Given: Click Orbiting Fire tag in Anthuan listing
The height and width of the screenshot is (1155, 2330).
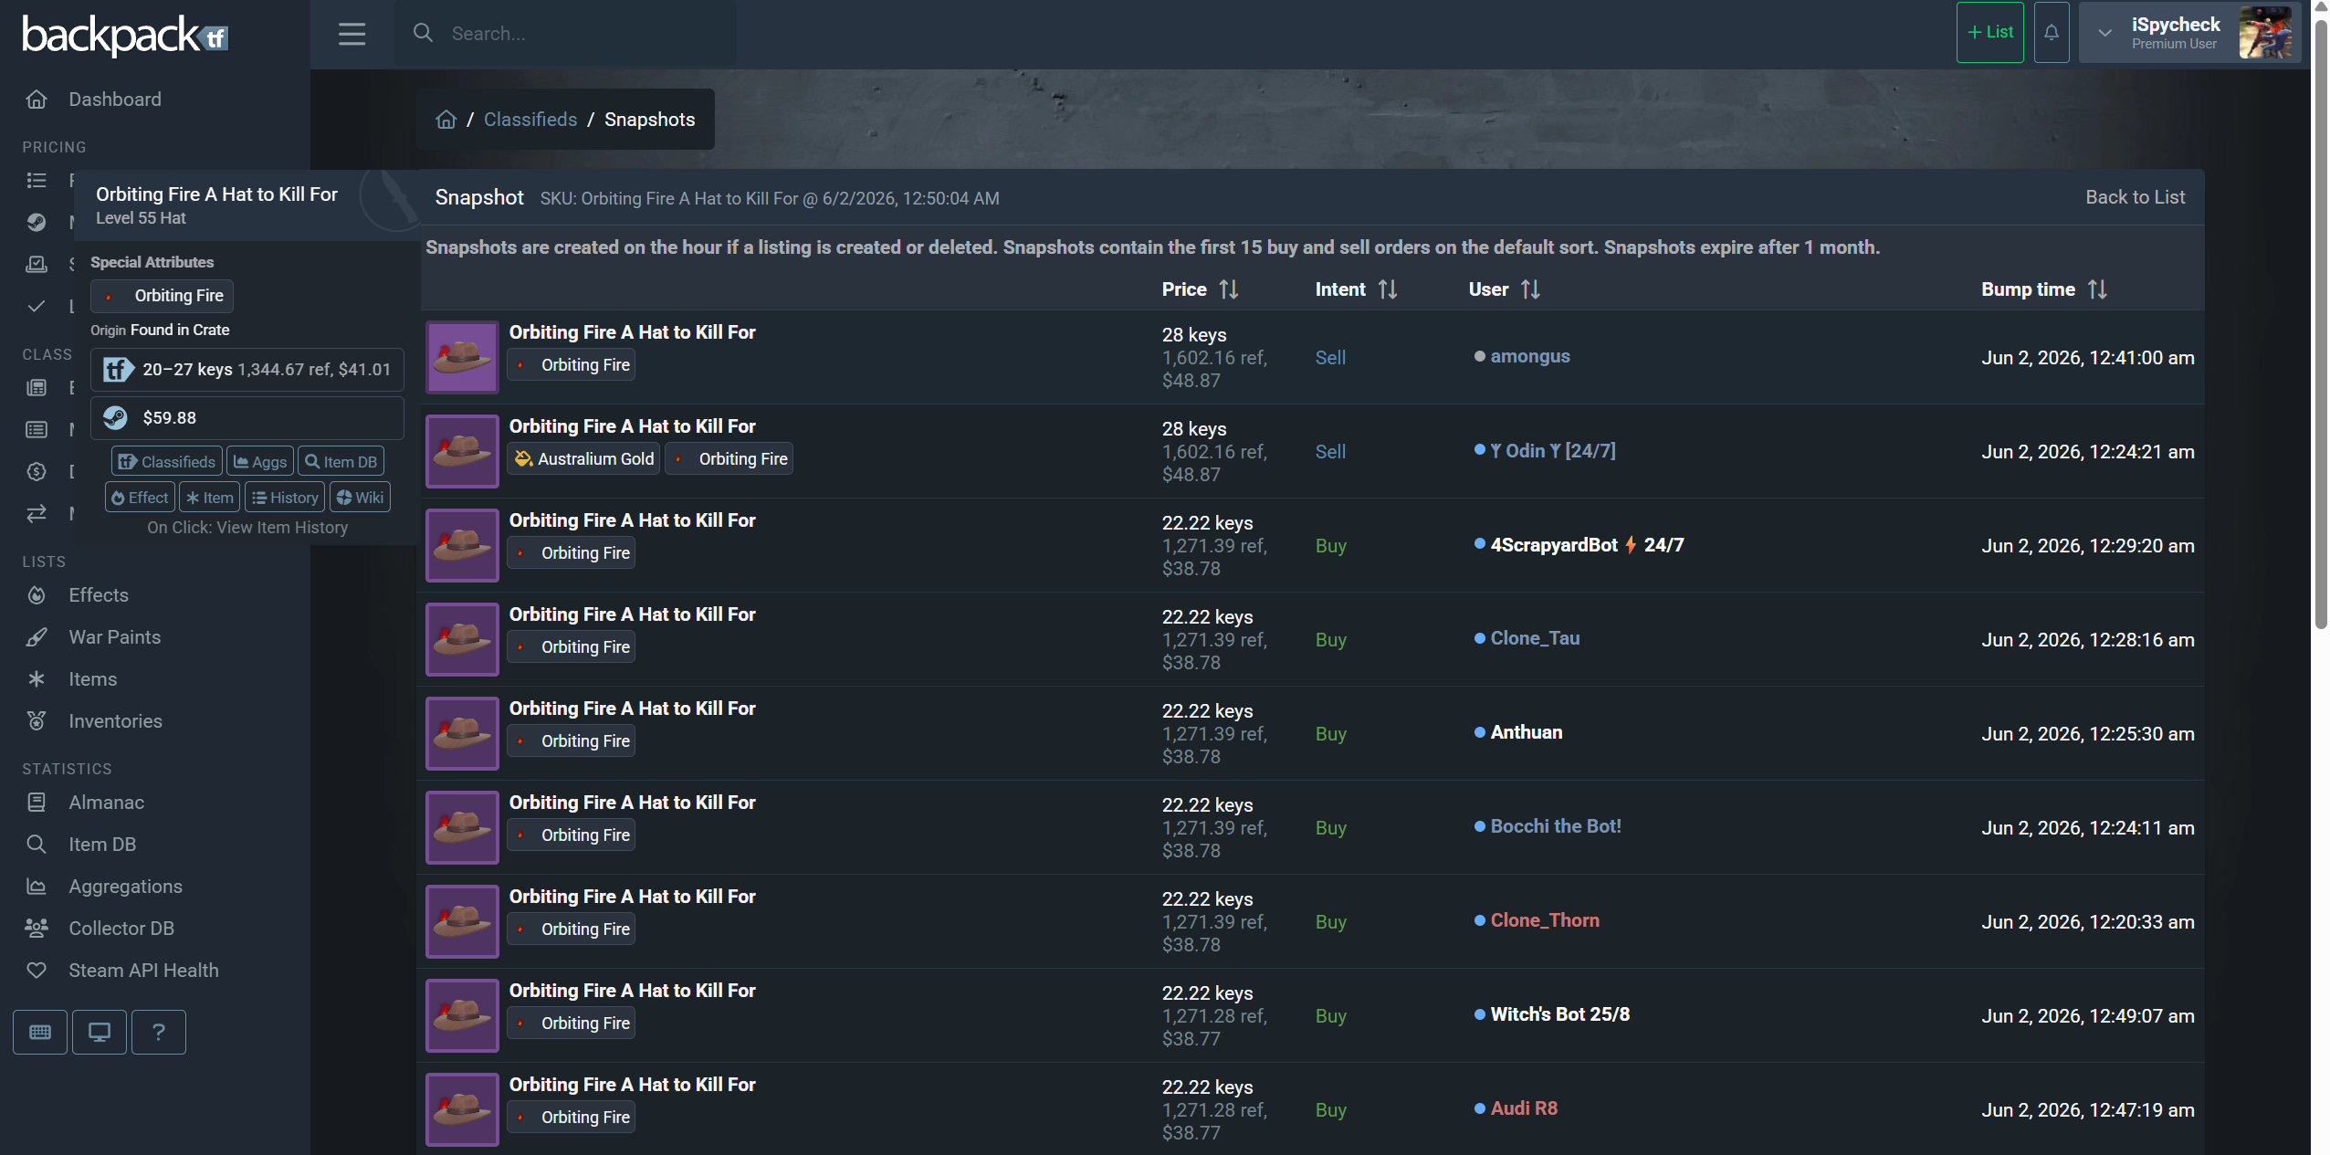Looking at the screenshot, I should click(x=572, y=741).
